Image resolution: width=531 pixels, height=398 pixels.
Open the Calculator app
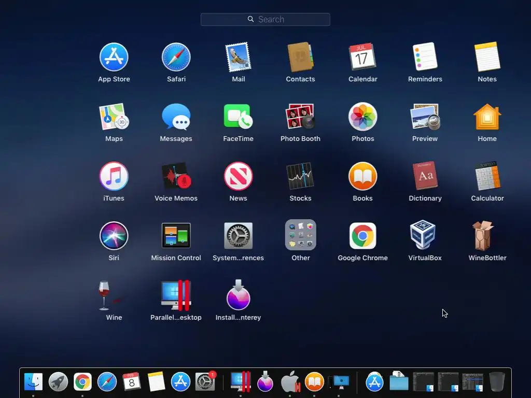click(x=487, y=176)
